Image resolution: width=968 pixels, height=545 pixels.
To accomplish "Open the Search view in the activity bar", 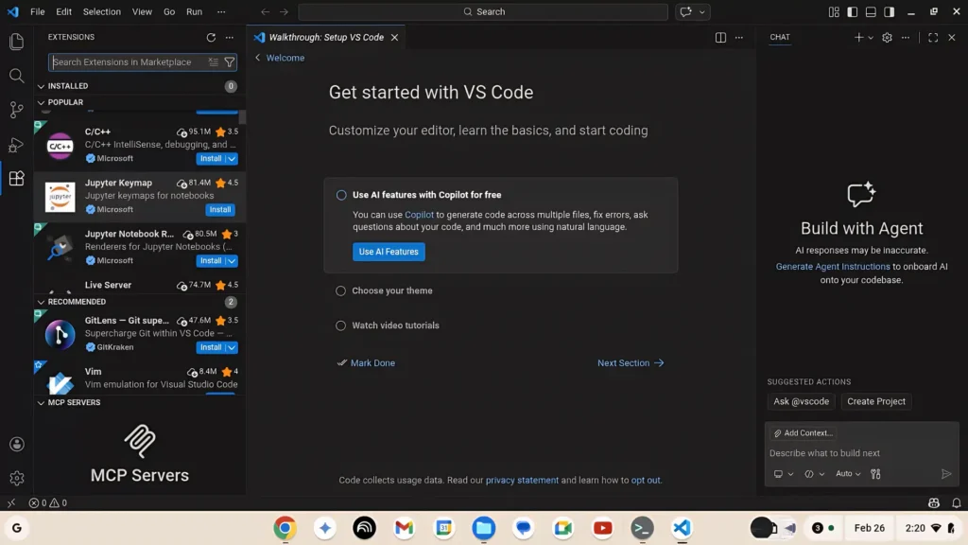I will 17,76.
